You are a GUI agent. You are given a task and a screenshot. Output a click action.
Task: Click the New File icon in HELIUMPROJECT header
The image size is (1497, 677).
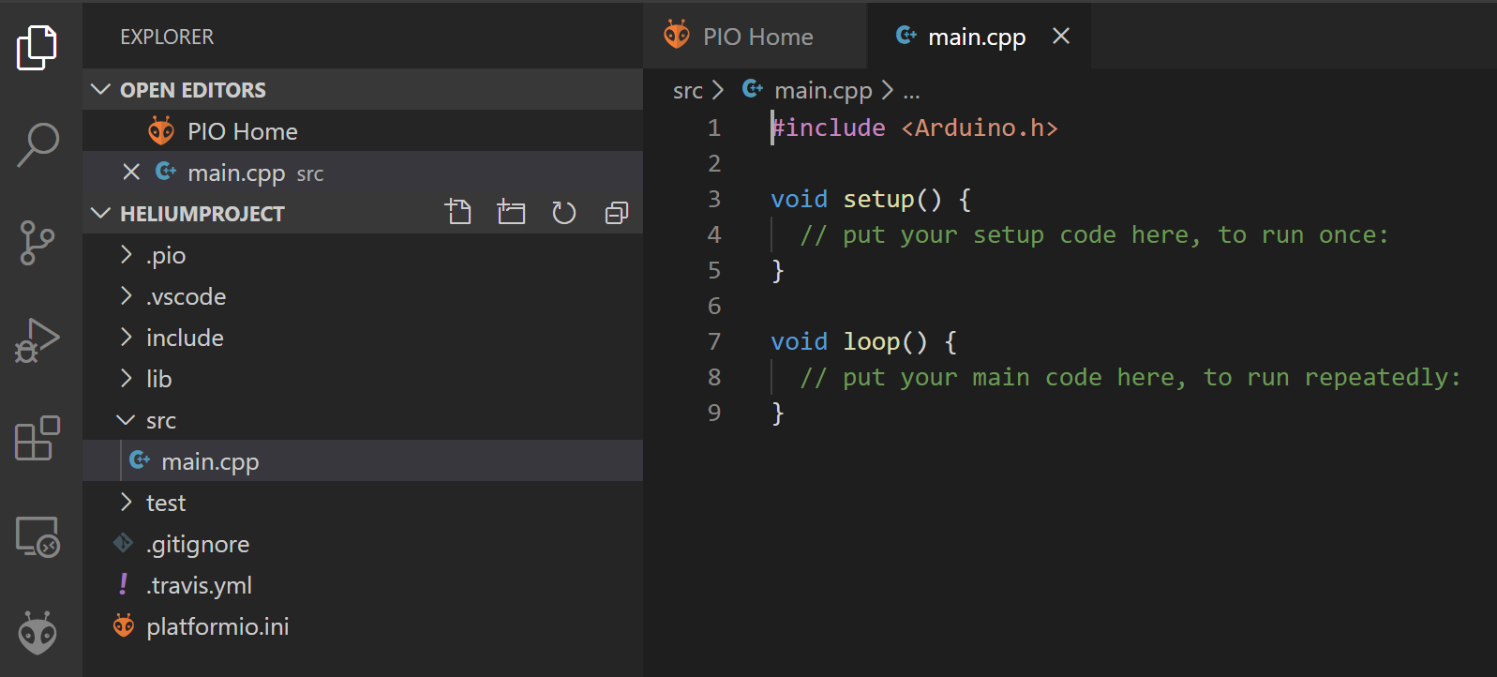(x=458, y=213)
